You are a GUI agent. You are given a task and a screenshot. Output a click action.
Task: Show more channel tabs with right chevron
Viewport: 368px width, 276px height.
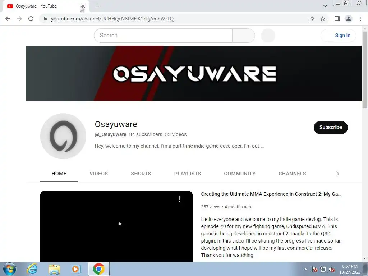(338, 174)
